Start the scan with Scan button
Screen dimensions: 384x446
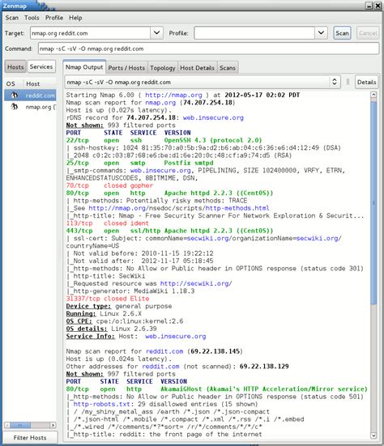point(342,33)
